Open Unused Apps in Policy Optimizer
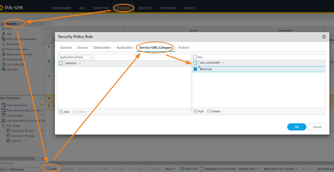 (15, 115)
